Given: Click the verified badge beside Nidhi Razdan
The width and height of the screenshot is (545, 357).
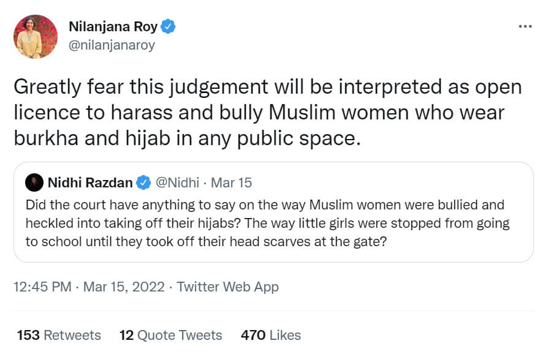Looking at the screenshot, I should pos(143,182).
